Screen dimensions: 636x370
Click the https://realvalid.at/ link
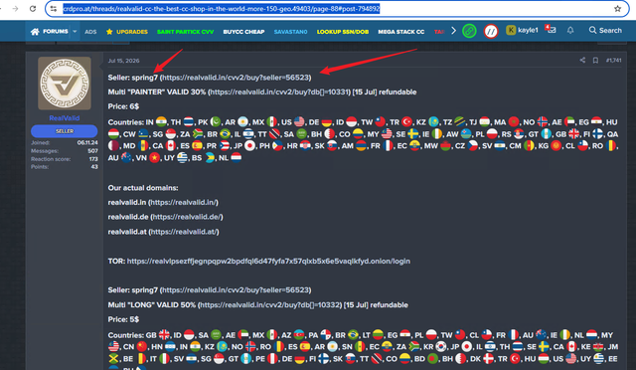click(184, 232)
